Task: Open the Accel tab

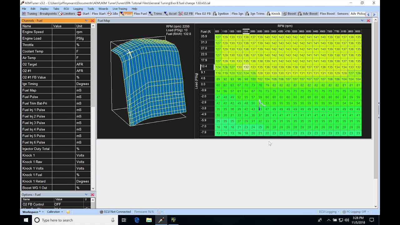Action: click(x=170, y=14)
